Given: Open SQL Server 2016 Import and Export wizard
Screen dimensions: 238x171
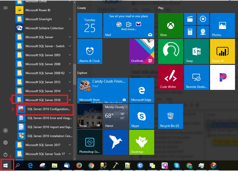Looking at the screenshot, I should point(45,127).
